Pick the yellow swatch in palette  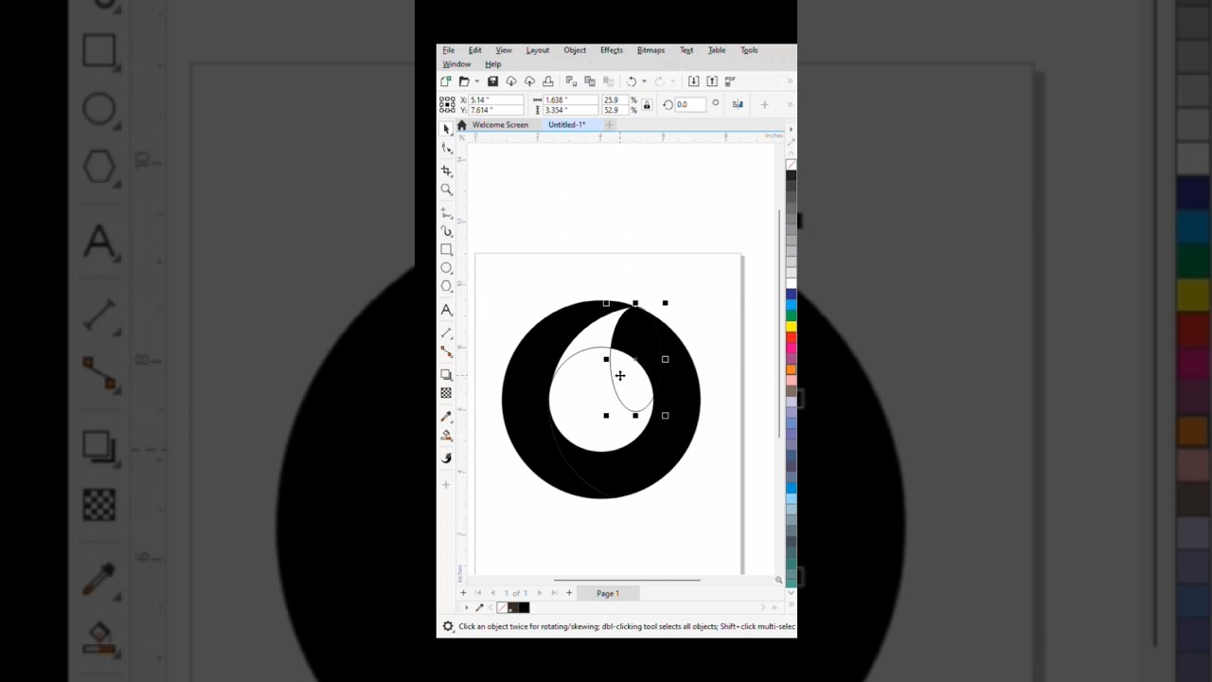tap(791, 327)
